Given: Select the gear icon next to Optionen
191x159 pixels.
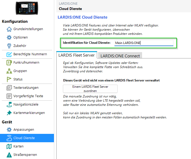Looking at the screenshot, I should point(9,37).
